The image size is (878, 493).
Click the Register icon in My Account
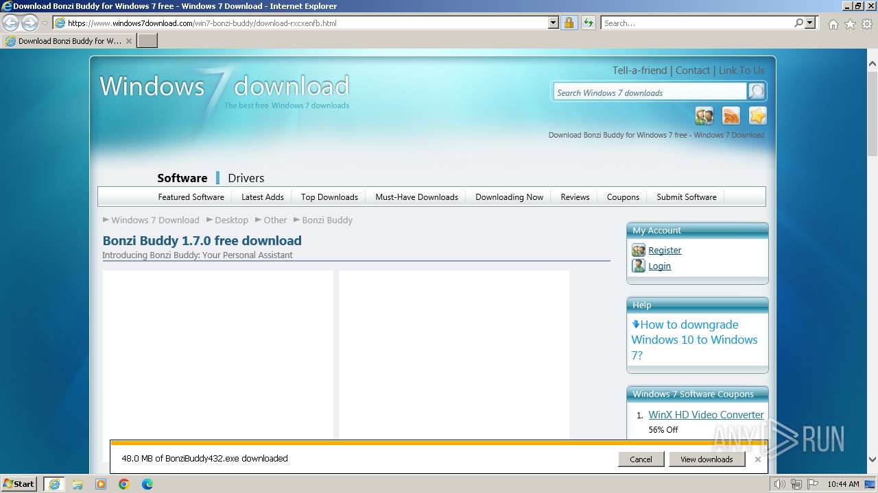[639, 250]
